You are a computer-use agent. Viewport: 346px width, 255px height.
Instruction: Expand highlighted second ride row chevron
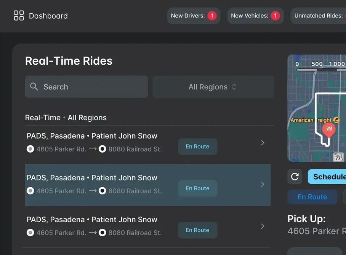(x=263, y=185)
